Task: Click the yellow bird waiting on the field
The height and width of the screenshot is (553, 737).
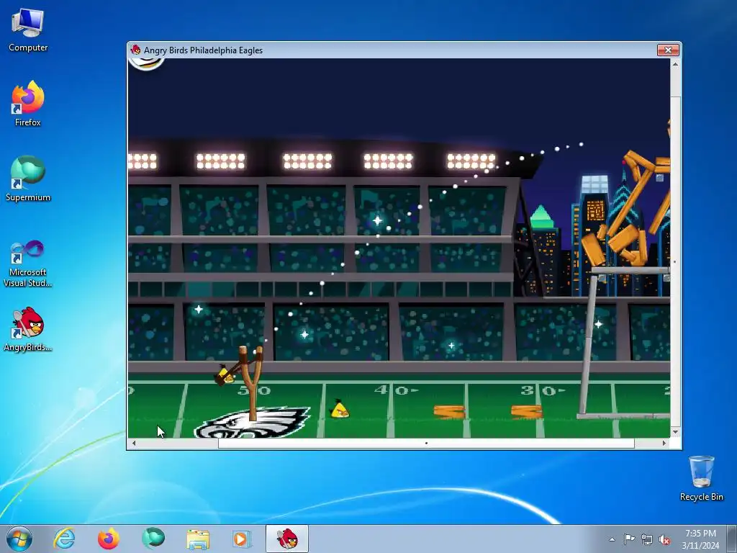Action: coord(340,409)
